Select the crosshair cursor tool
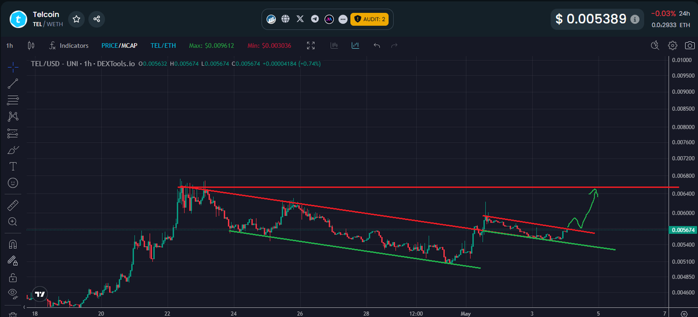 (x=13, y=66)
